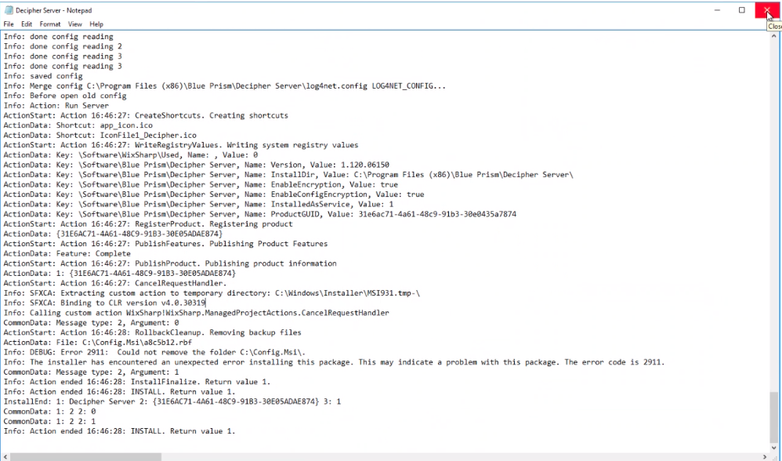Click the 'InstallEnd: 1: Decipher Server' line
This screenshot has width=782, height=461.
point(172,401)
